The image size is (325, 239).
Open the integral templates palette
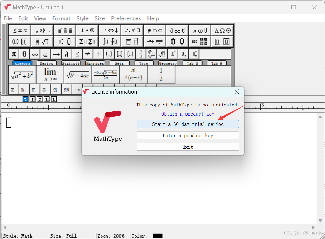(x=110, y=41)
